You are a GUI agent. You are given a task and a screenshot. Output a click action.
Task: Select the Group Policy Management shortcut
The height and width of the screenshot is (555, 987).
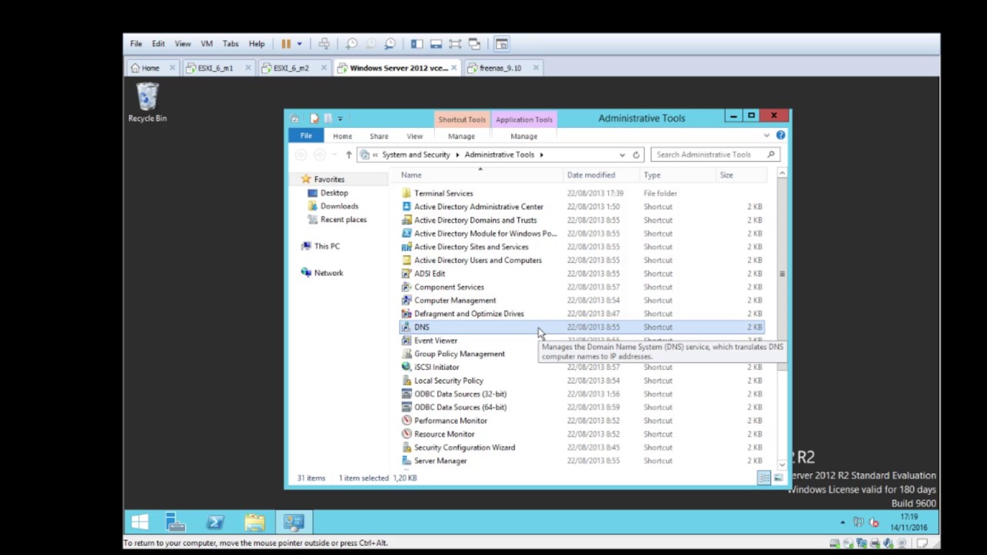click(460, 354)
